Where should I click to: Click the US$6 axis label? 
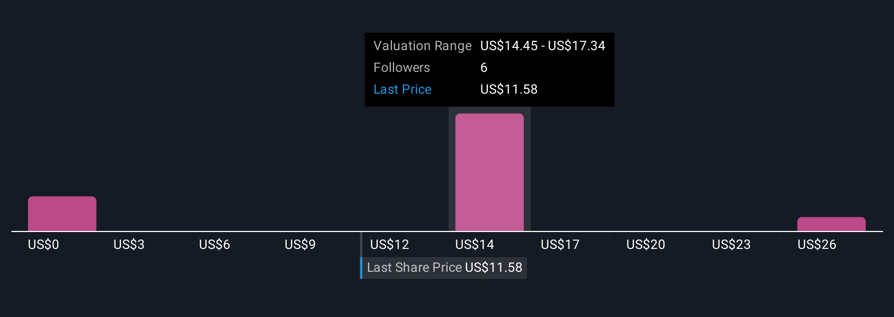tap(214, 245)
